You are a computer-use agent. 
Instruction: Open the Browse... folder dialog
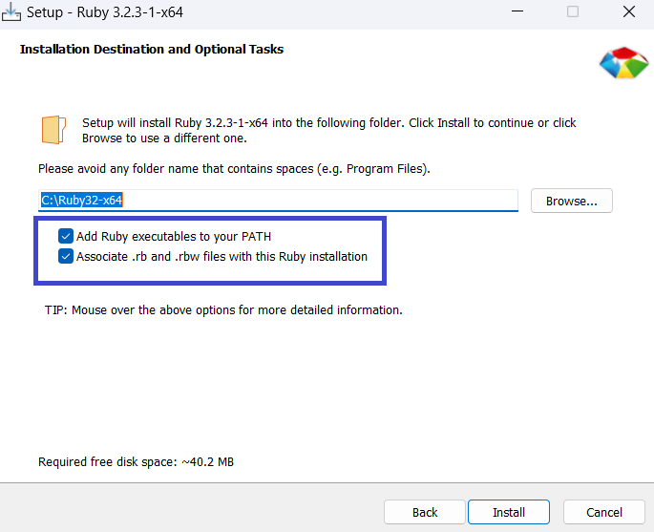coord(572,201)
